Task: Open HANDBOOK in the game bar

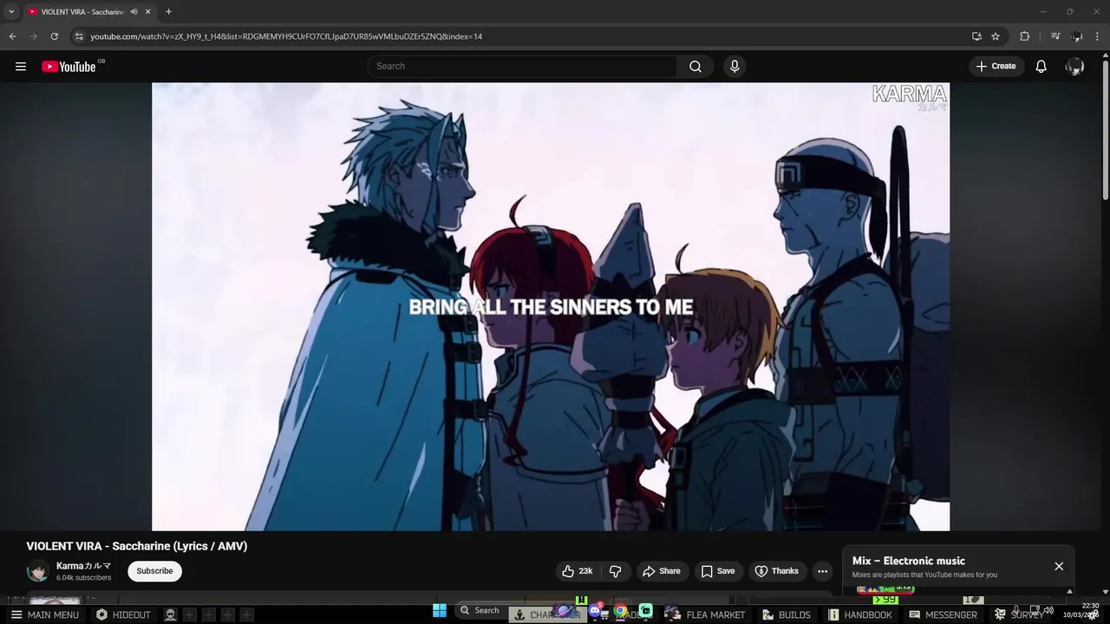Action: coord(859,614)
